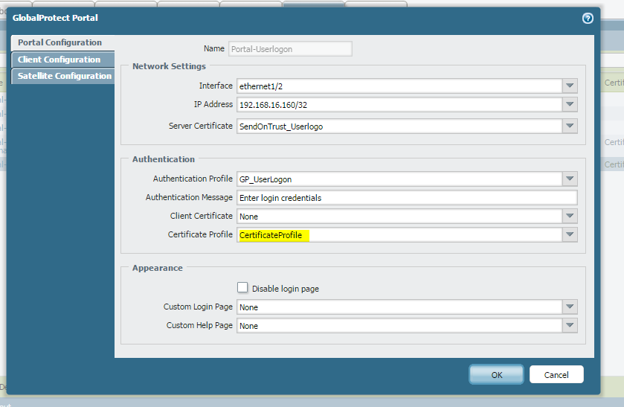
Task: Click the Portal-Userlogon Name field
Action: pyautogui.click(x=290, y=49)
